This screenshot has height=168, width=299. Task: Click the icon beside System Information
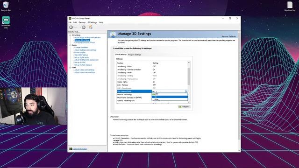point(71,149)
